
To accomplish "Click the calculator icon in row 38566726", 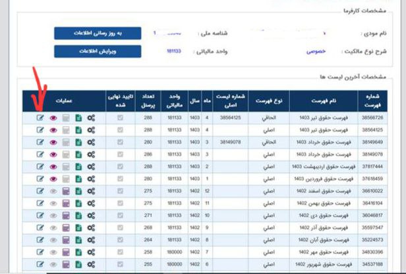I will pyautogui.click(x=66, y=118).
